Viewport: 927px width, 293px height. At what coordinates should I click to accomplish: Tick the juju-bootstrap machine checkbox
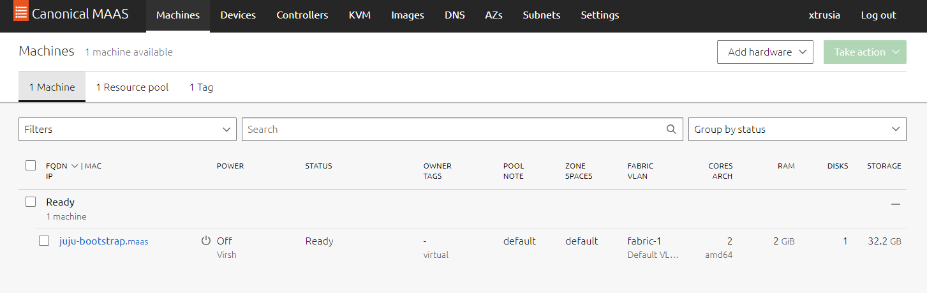click(44, 241)
